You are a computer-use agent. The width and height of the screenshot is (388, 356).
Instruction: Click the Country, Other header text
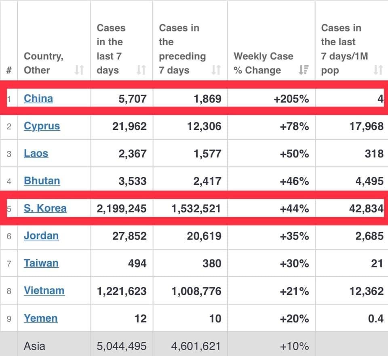point(44,63)
